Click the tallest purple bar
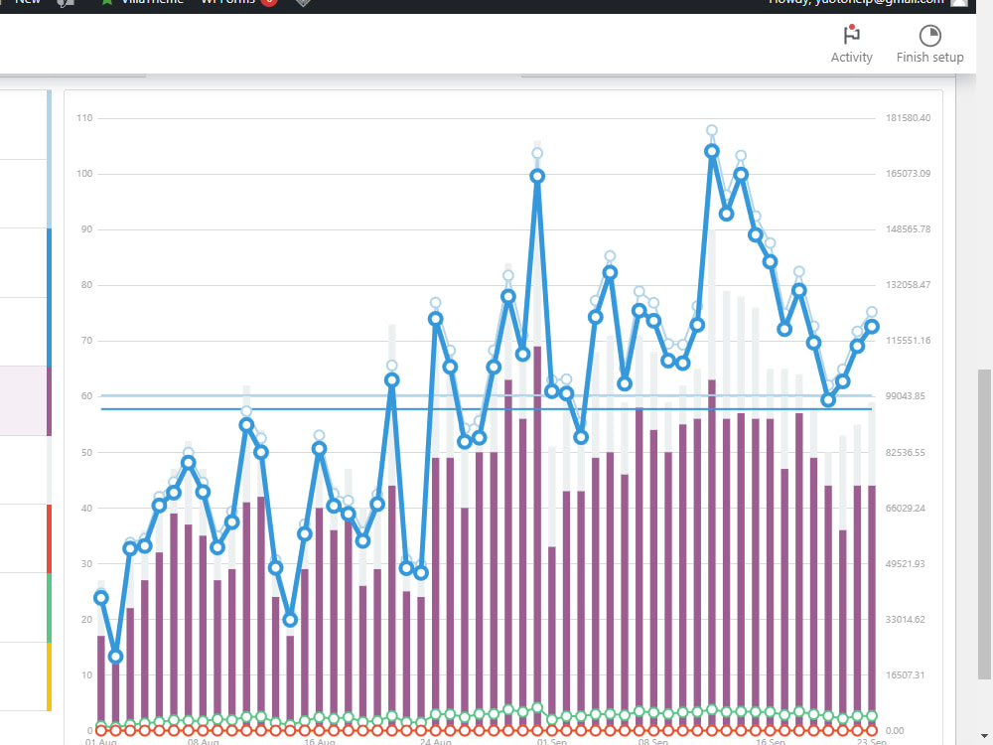This screenshot has width=993, height=745. click(x=537, y=537)
